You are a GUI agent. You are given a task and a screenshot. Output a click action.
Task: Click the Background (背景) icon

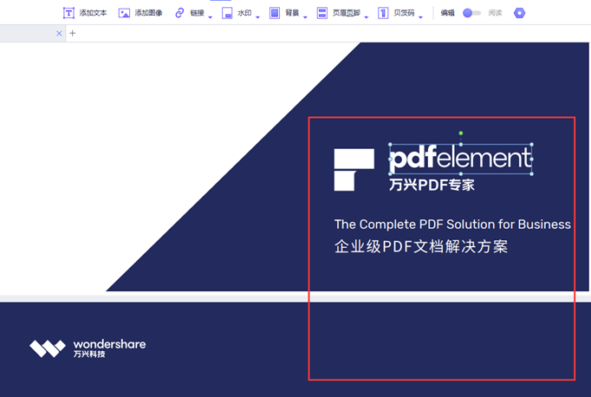pyautogui.click(x=275, y=13)
